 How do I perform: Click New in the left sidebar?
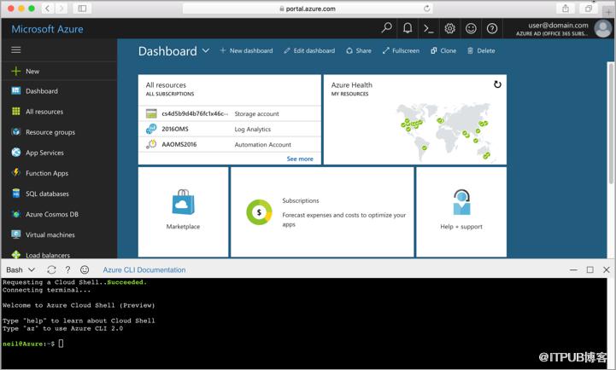59,72
